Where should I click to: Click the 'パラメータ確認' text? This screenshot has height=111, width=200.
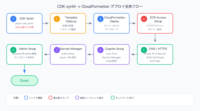(x=68, y=29)
